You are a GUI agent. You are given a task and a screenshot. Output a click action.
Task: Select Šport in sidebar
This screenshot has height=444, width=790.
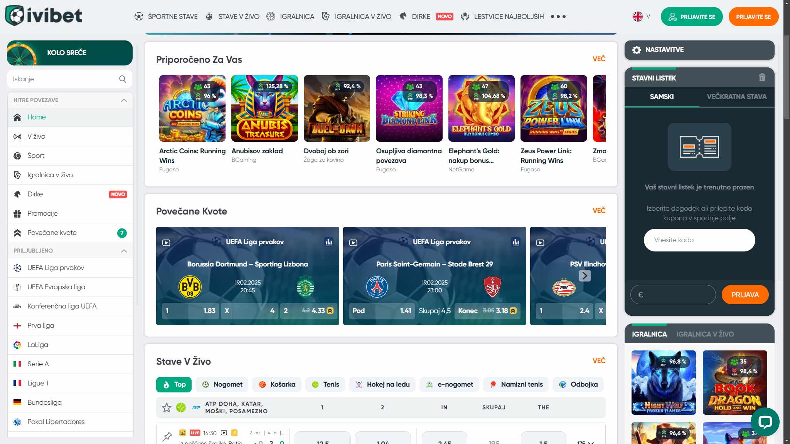coord(70,156)
